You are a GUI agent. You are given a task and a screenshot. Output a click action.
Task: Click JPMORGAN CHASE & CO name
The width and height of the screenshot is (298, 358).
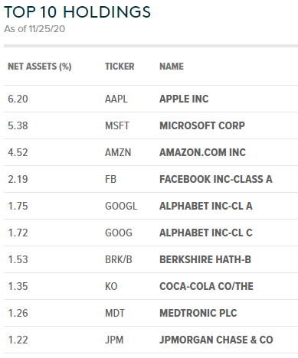(216, 340)
